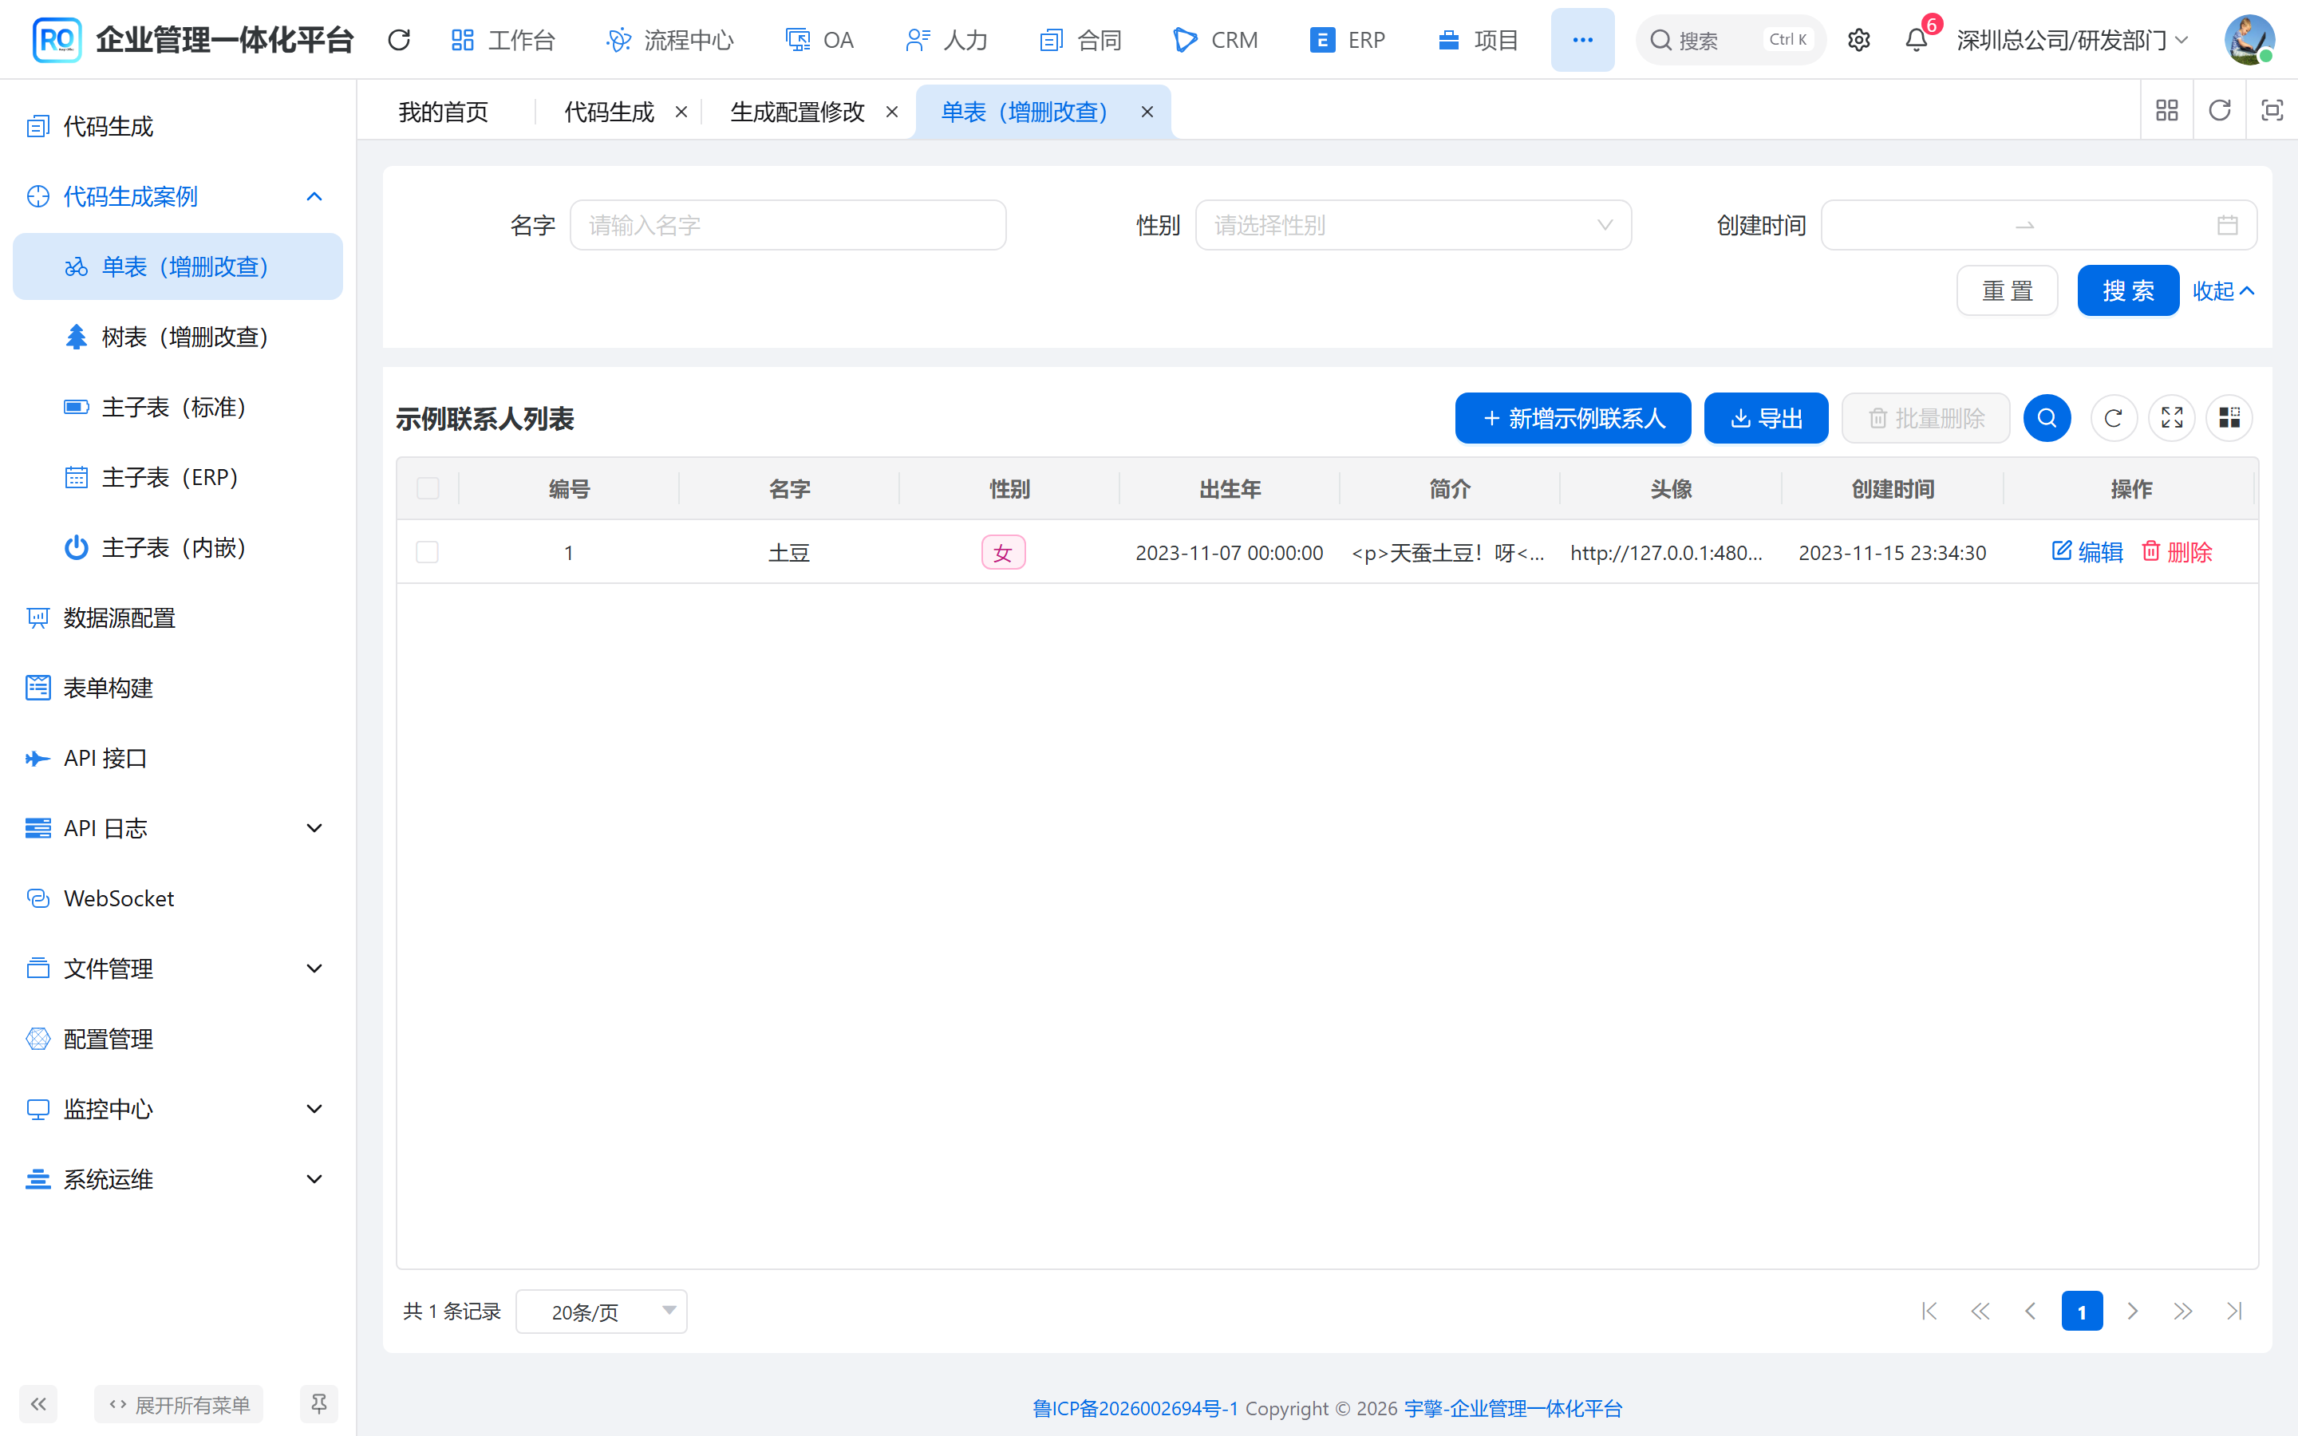
Task: Focus the 名字 input field
Action: 788,225
